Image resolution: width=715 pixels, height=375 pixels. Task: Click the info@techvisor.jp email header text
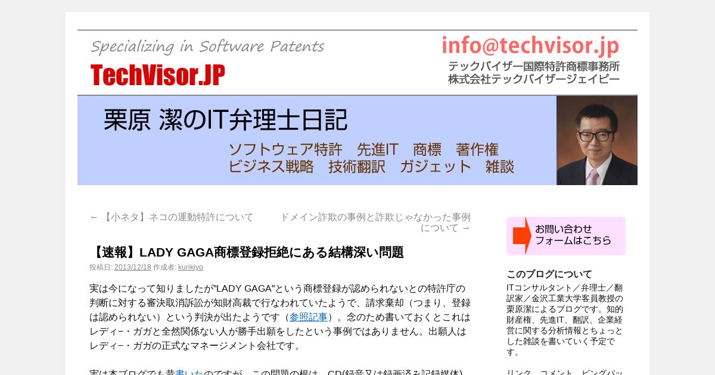coord(530,46)
